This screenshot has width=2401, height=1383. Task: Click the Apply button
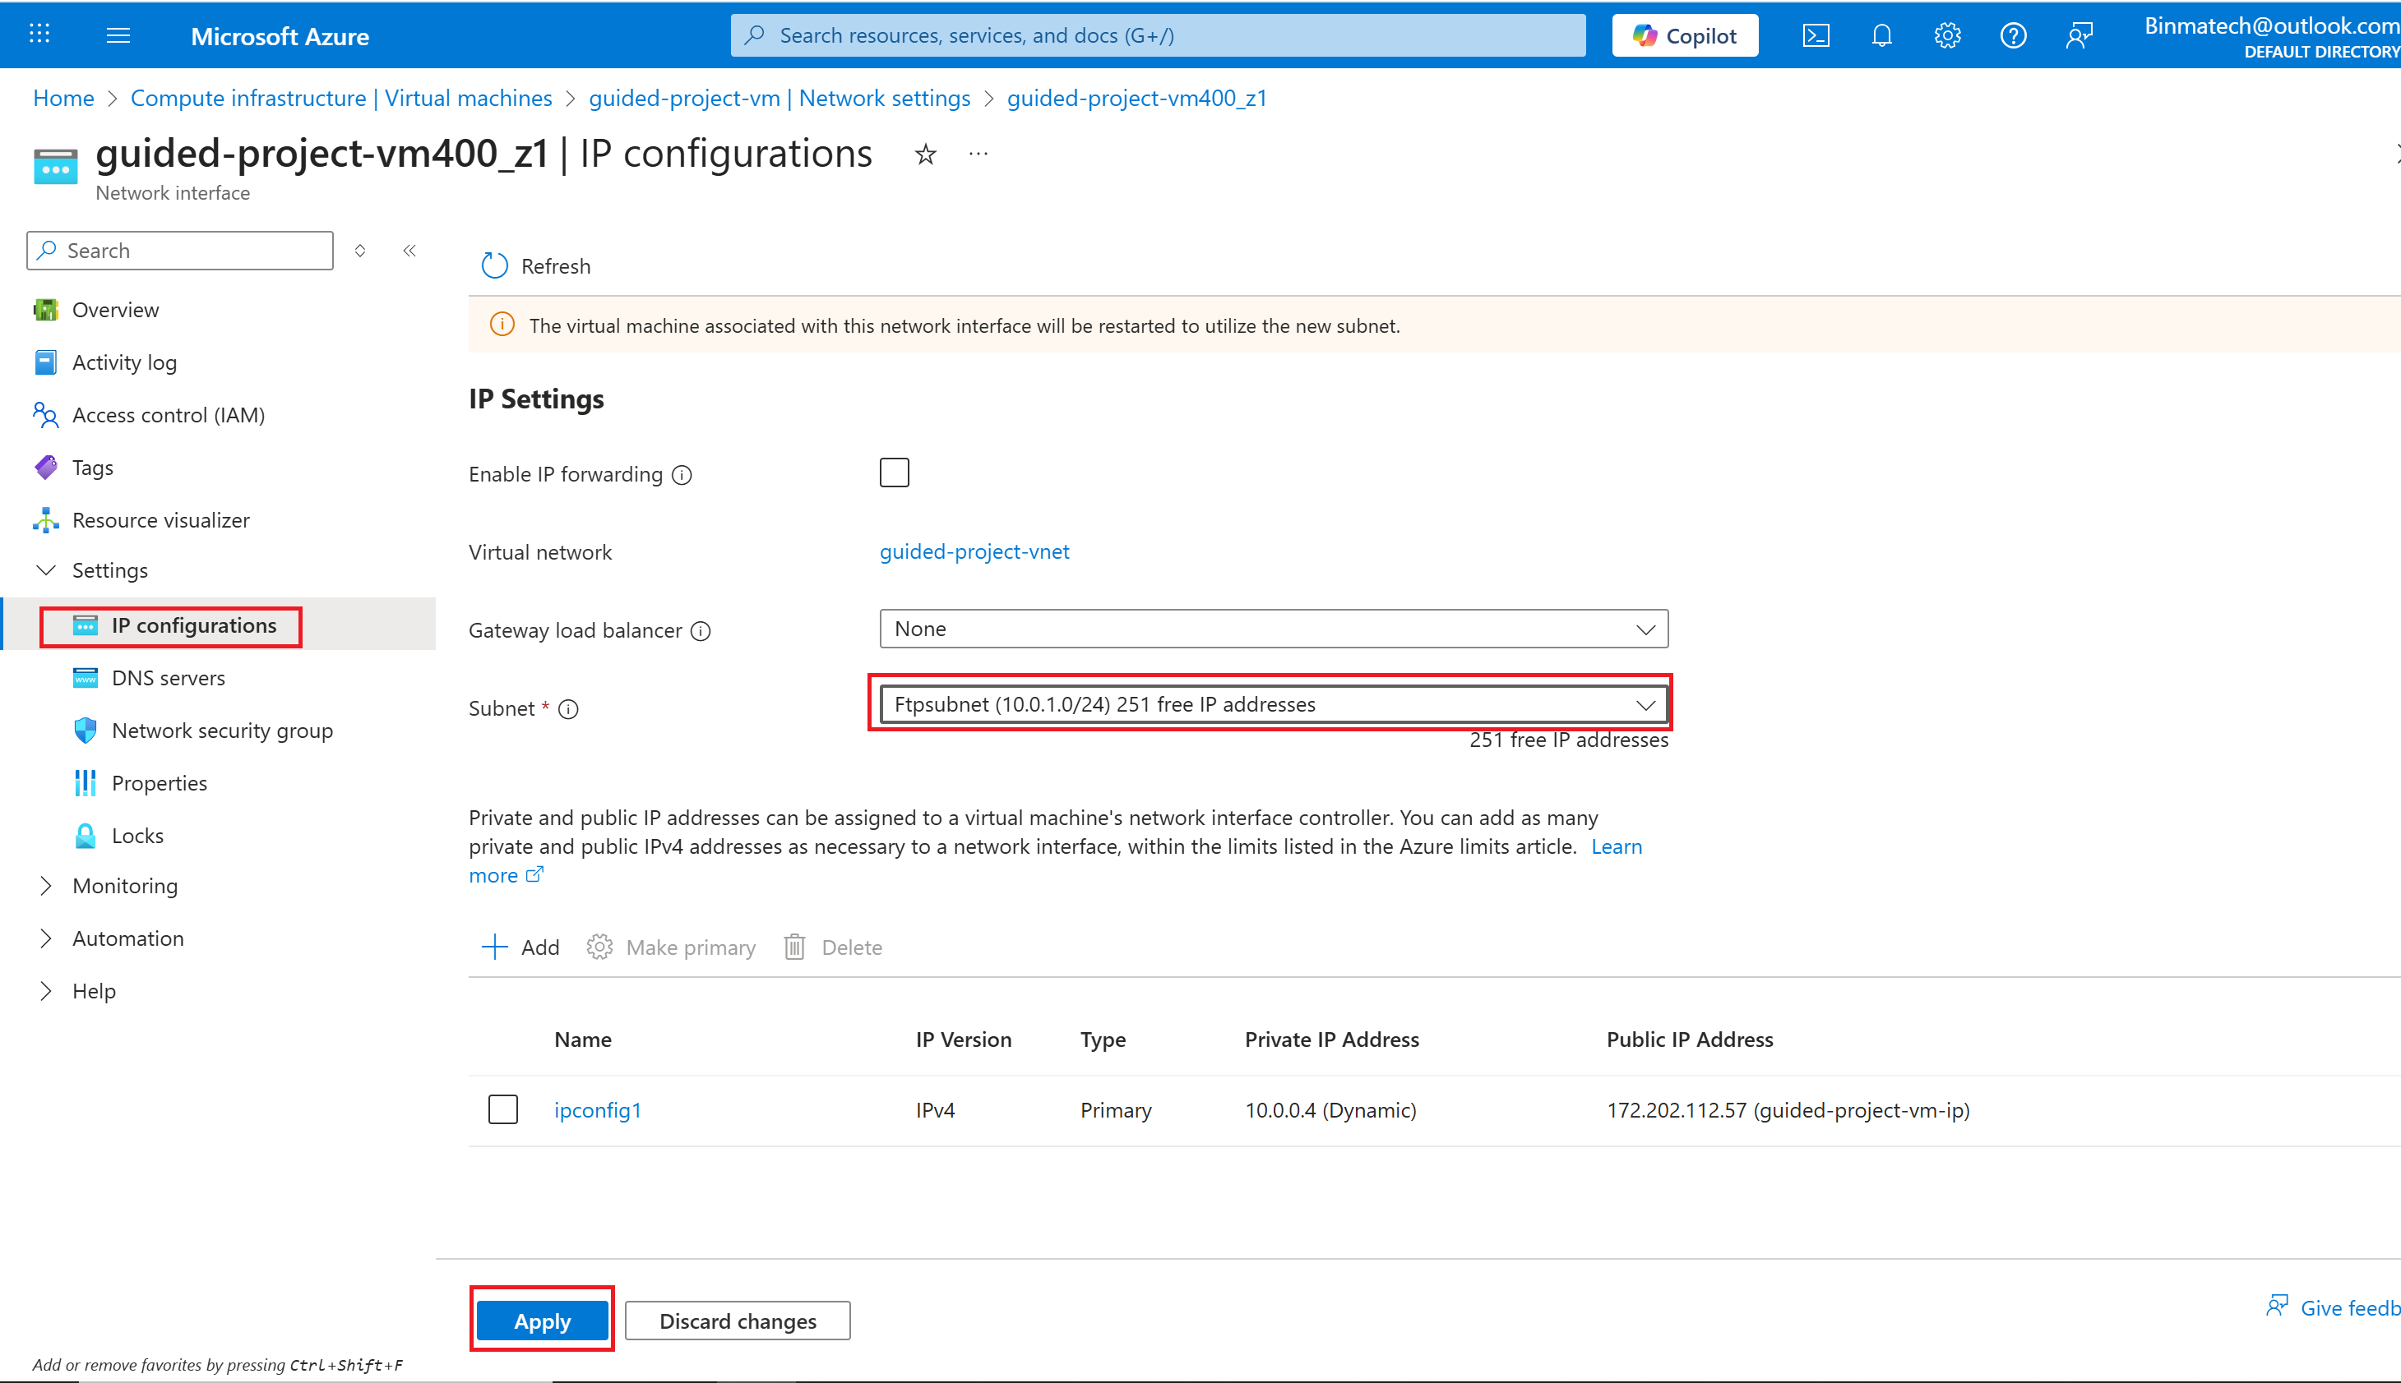(x=542, y=1321)
